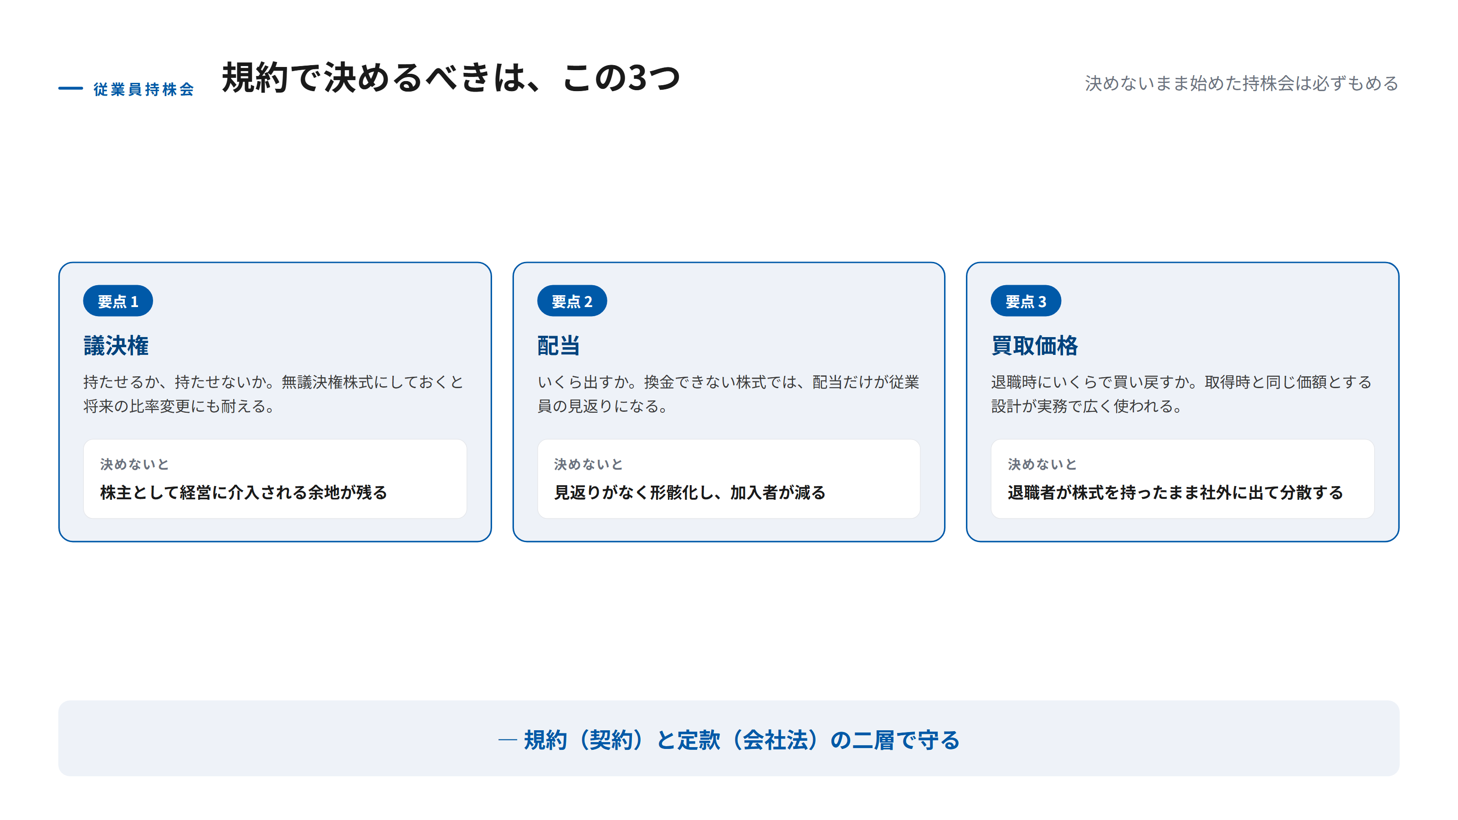The image size is (1458, 820).
Task: Click the 要点 3 badge
Action: point(1026,301)
